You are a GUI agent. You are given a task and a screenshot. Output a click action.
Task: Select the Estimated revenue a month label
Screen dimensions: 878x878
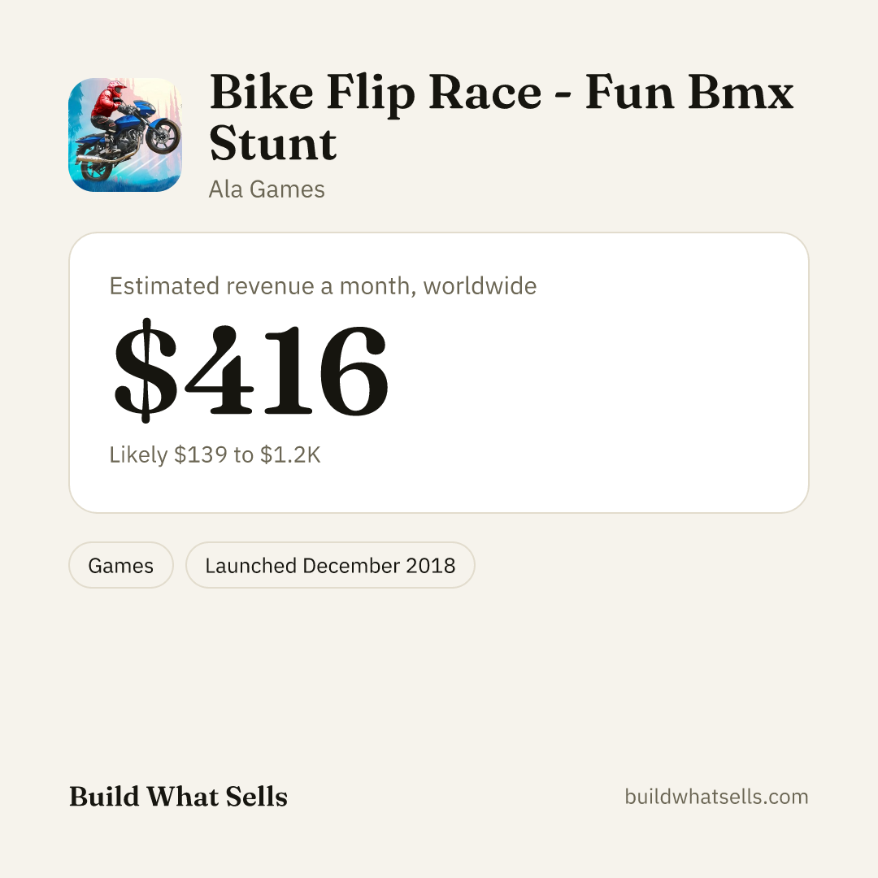323,285
